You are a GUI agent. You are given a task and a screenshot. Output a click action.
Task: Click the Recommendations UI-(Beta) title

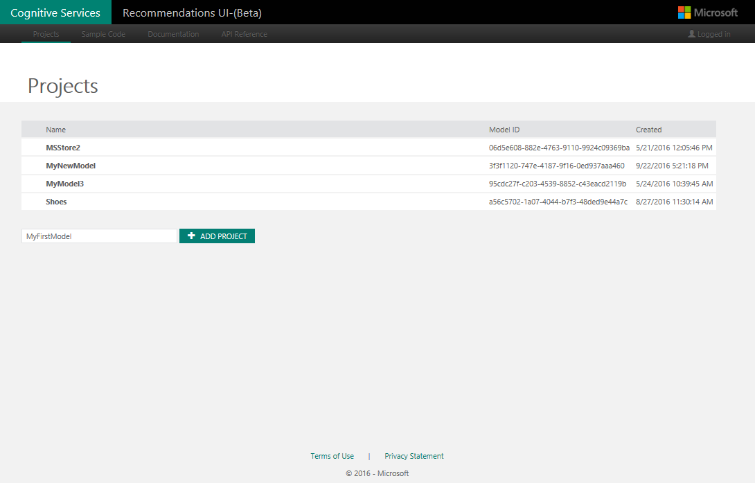coord(192,13)
